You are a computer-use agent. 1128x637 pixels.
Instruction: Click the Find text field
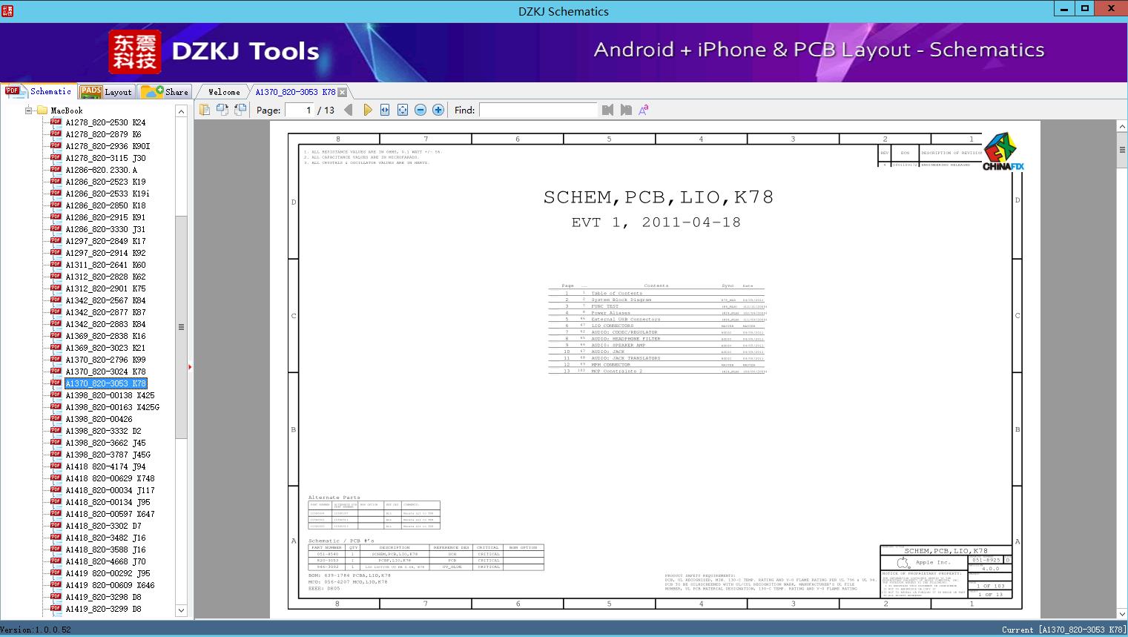538,110
